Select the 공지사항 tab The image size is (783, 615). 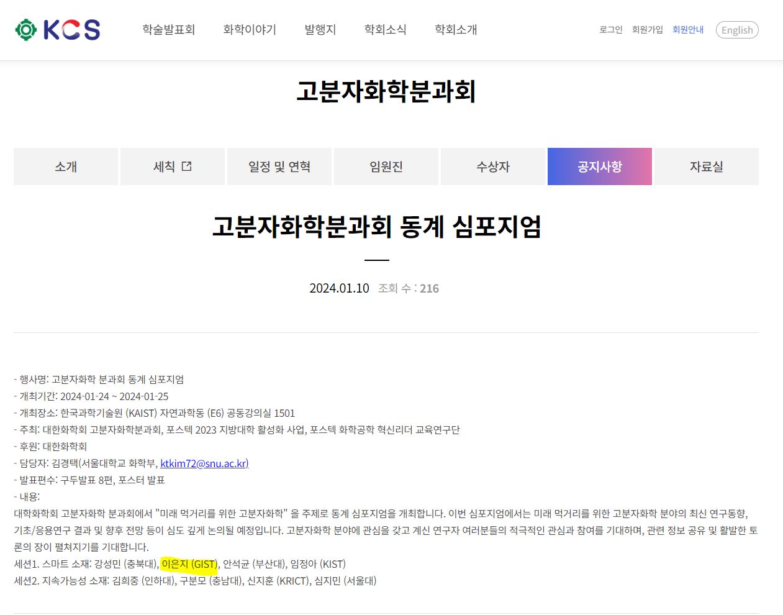tap(600, 166)
